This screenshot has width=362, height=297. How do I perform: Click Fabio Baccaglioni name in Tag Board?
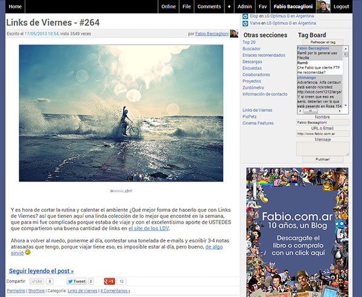click(313, 48)
